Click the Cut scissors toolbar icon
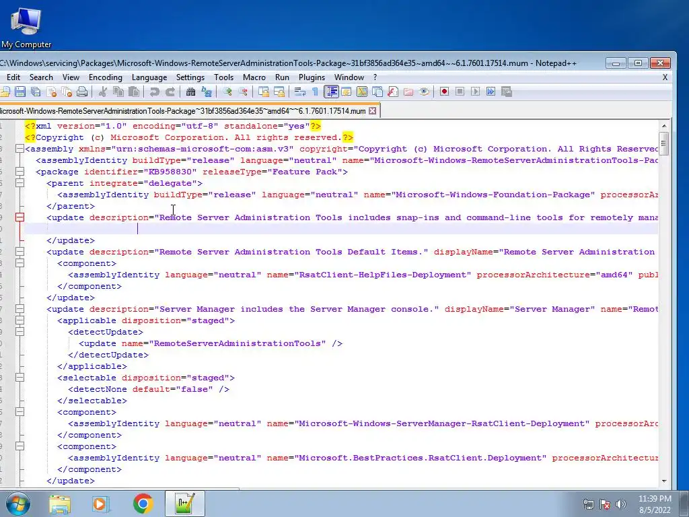This screenshot has height=517, width=689. pos(103,92)
